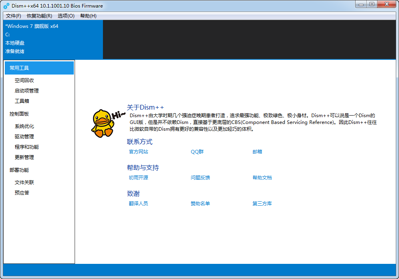Open 工具箱 in the sidebar
This screenshot has width=399, height=279.
pos(22,101)
